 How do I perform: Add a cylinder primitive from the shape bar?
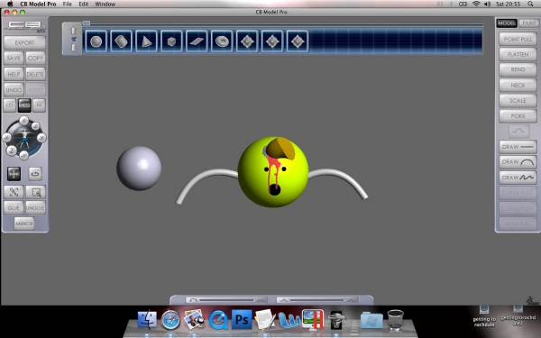pos(121,41)
